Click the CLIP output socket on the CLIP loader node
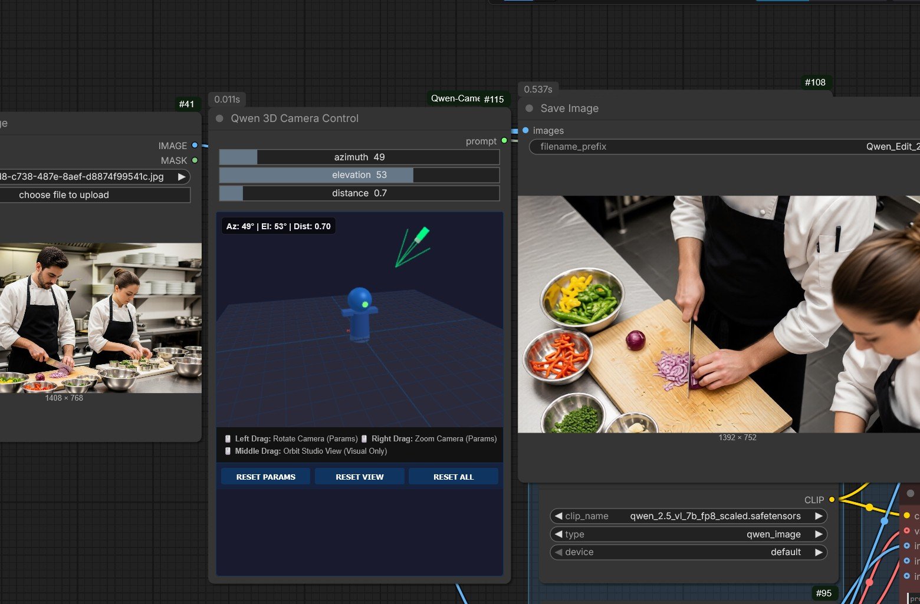920x604 pixels. [832, 500]
